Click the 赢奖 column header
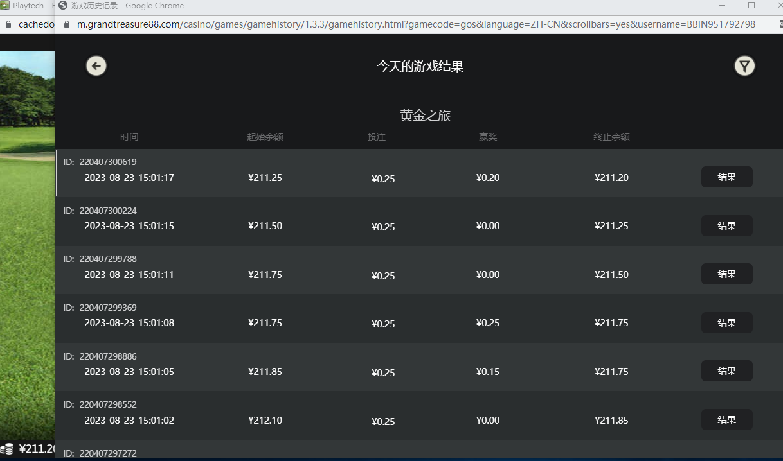Image resolution: width=783 pixels, height=461 pixels. [488, 137]
